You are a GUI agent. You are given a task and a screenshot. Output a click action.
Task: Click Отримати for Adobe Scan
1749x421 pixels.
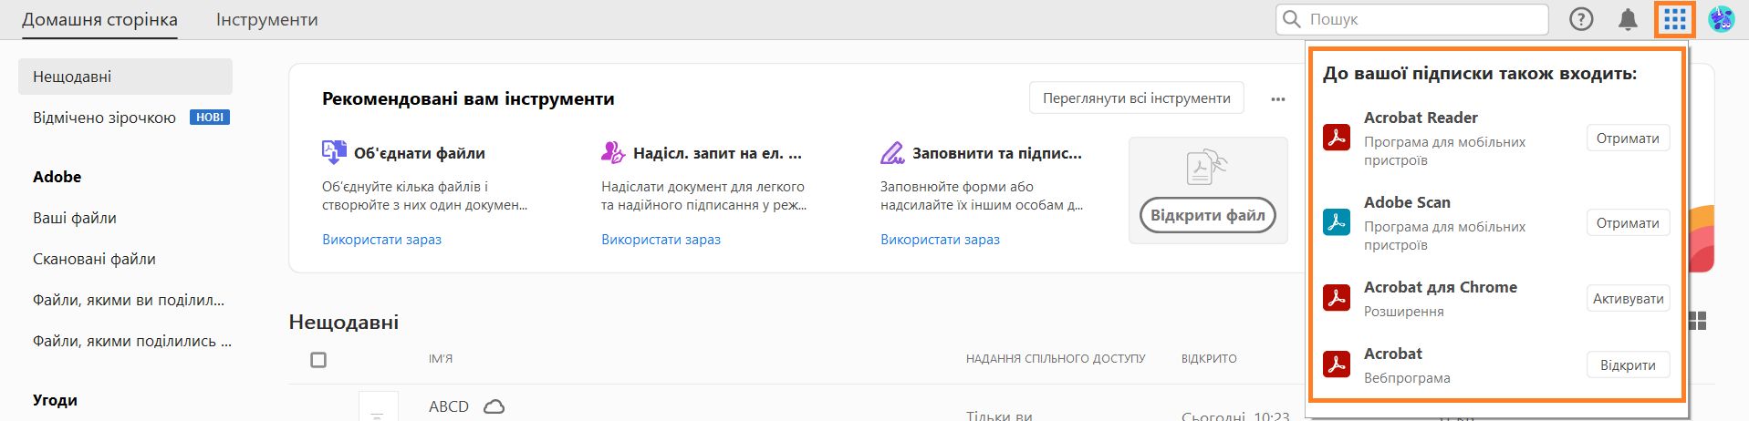[x=1628, y=222]
